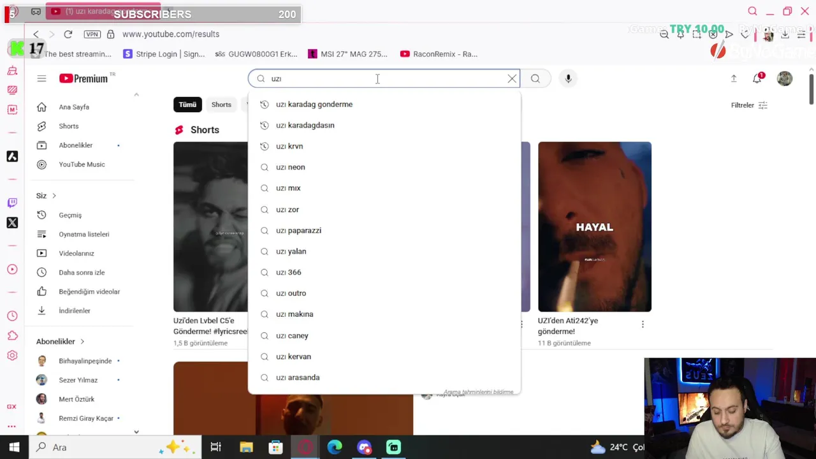Open the HAYAL Ati242 short thumbnail
Viewport: 816px width, 459px height.
click(595, 226)
